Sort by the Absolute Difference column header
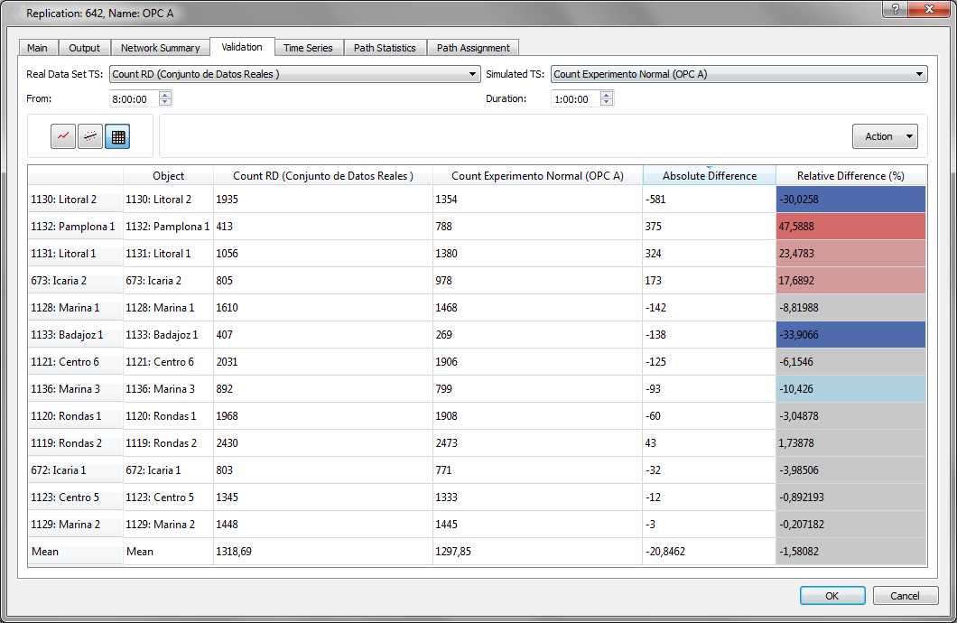The width and height of the screenshot is (957, 623). 708,175
